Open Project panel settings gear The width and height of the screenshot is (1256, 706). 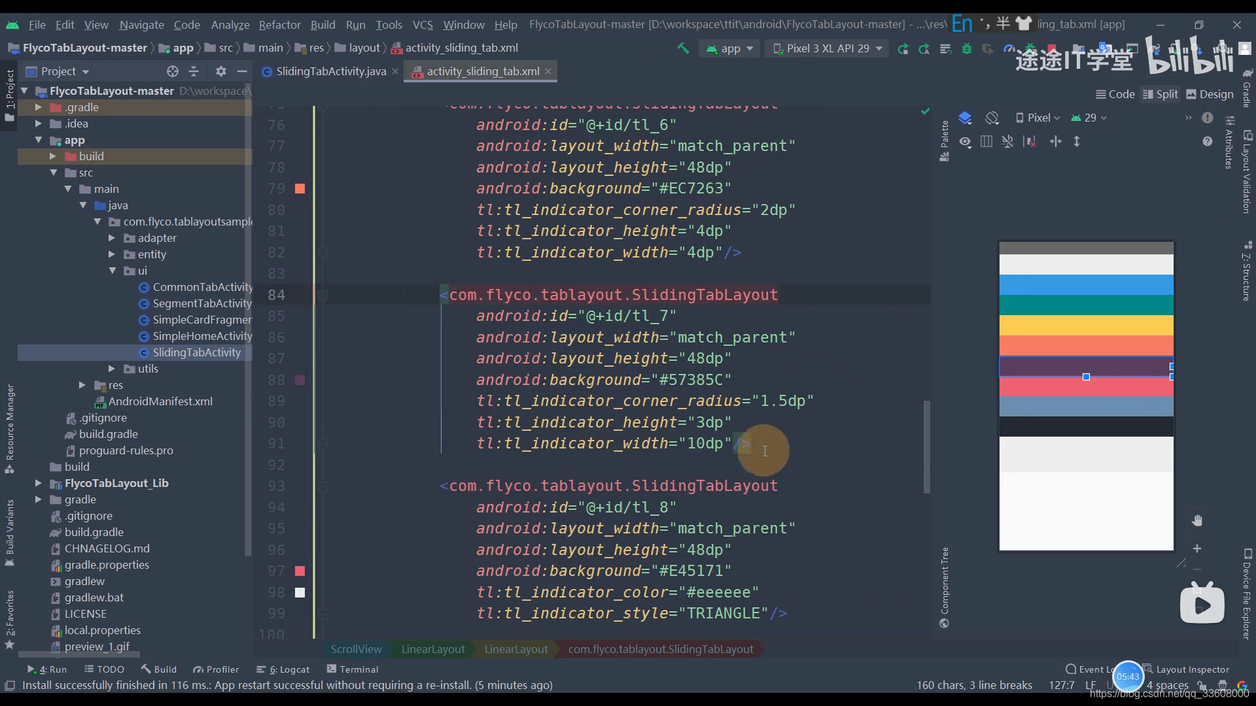[221, 71]
